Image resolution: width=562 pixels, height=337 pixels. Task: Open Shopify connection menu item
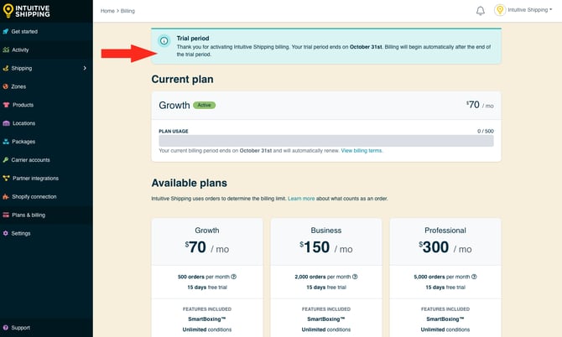pos(34,196)
